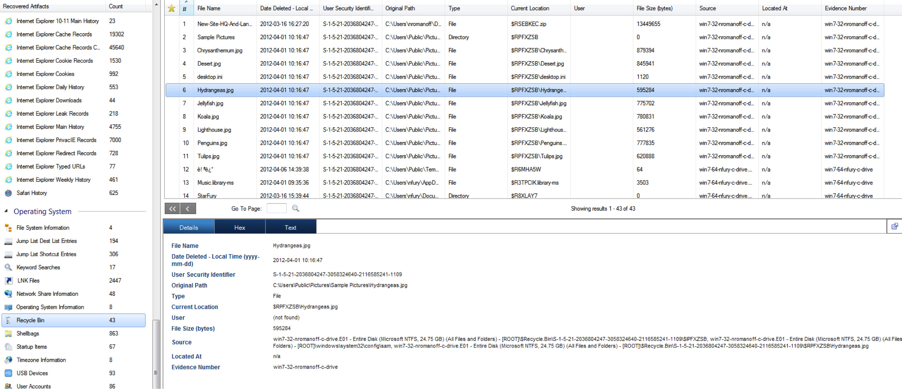Select Network Share Information artifacts

(47, 294)
